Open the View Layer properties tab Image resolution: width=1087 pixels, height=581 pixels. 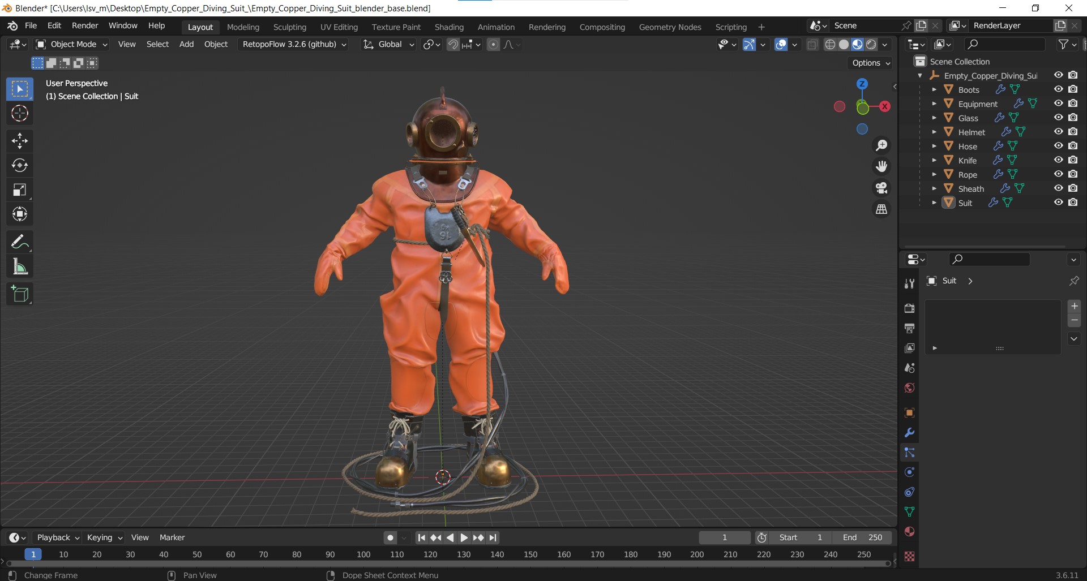coord(909,348)
